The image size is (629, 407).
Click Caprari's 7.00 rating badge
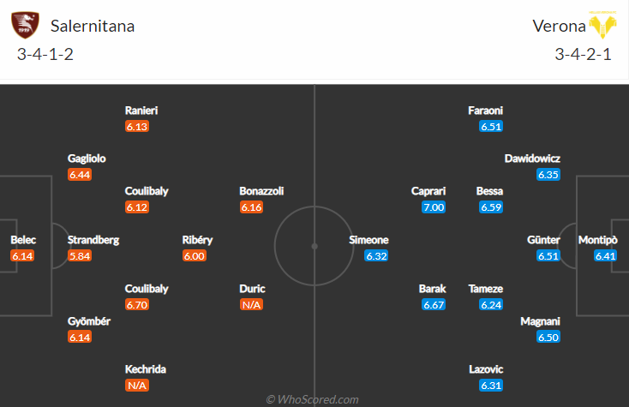tap(434, 207)
